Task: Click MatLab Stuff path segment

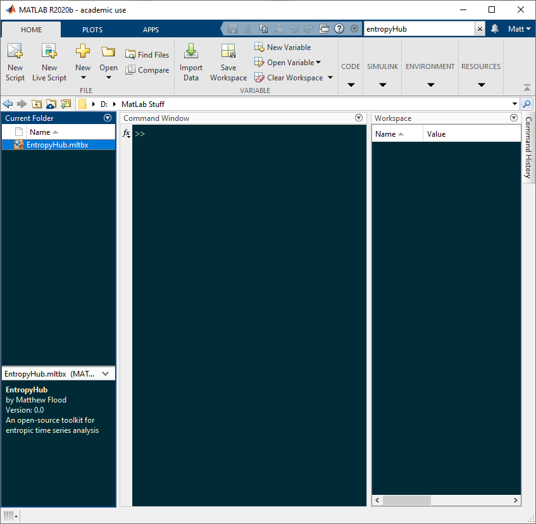Action: click(143, 104)
